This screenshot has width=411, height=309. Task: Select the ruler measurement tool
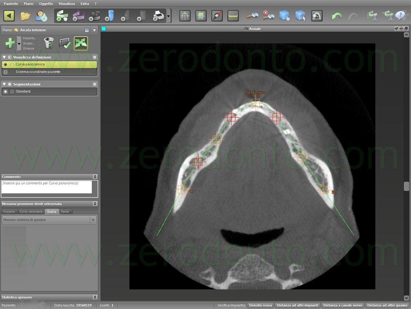click(x=233, y=16)
